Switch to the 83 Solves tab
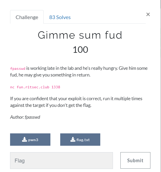This screenshot has height=172, width=161. (x=60, y=17)
